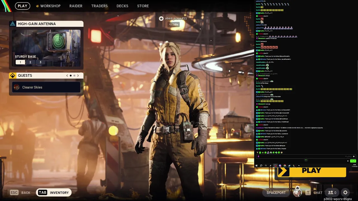Click the player name abed_kaood11
This screenshot has width=358, height=201.
[x=176, y=18]
